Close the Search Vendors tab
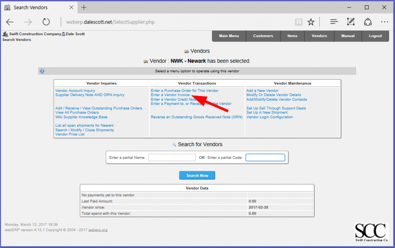 pyautogui.click(x=72, y=7)
